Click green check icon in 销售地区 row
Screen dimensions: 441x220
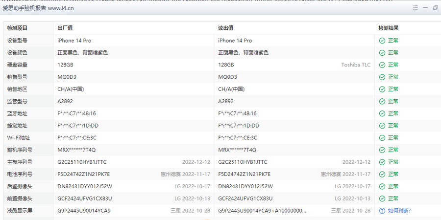click(x=382, y=89)
